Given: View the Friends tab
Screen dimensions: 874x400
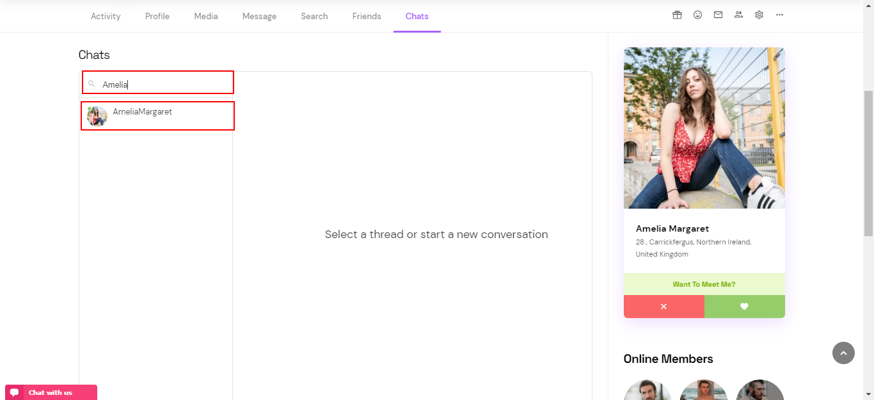Looking at the screenshot, I should tap(367, 16).
